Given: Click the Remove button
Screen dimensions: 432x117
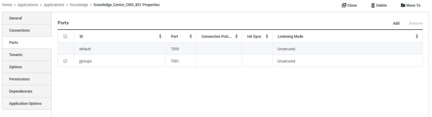Looking at the screenshot, I should pos(416,23).
